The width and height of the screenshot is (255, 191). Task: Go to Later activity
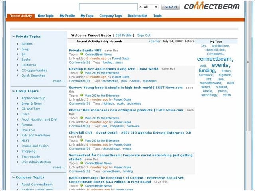click(190, 41)
